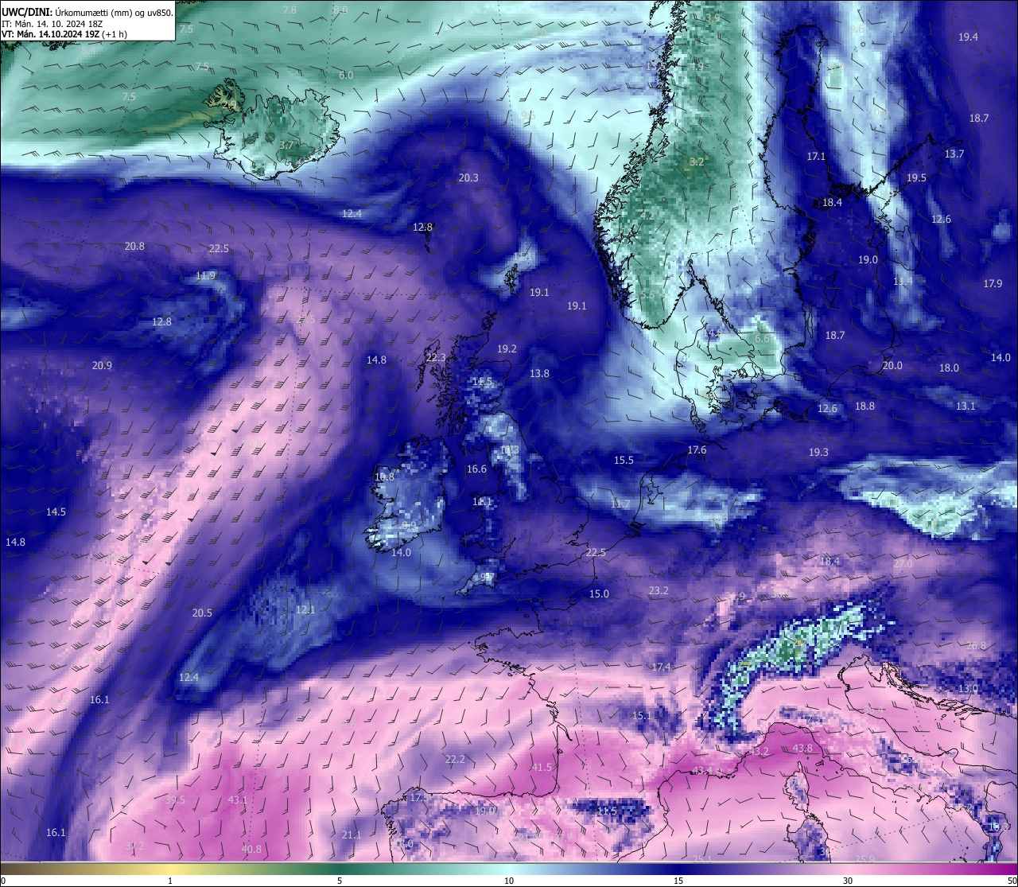This screenshot has height=887, width=1018.
Task: Click the 17.6 value label
Action: [x=697, y=449]
